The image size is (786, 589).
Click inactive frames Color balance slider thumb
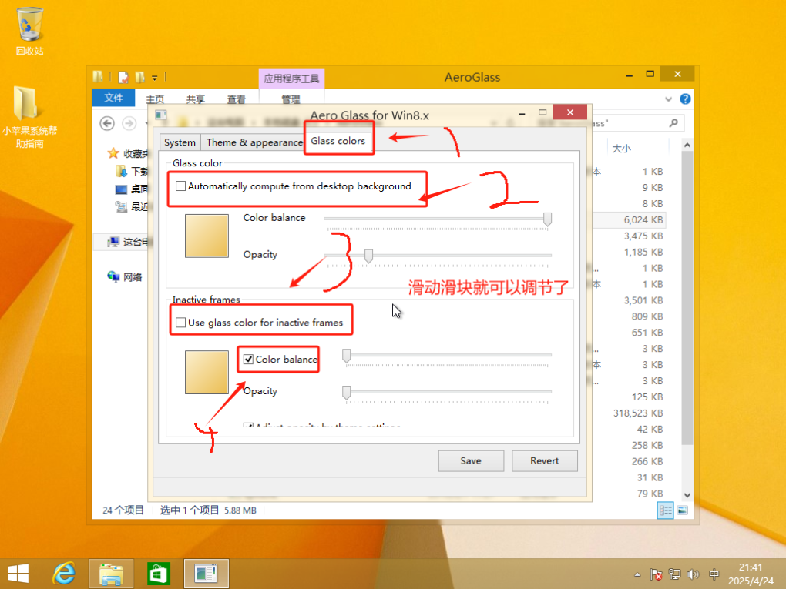pos(347,356)
